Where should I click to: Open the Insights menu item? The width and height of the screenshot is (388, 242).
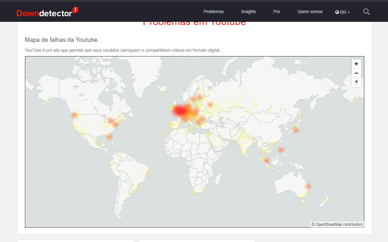point(249,12)
